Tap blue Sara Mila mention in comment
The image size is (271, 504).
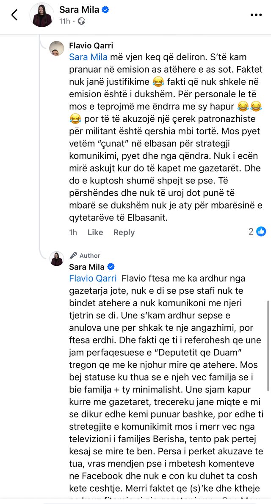(89, 57)
